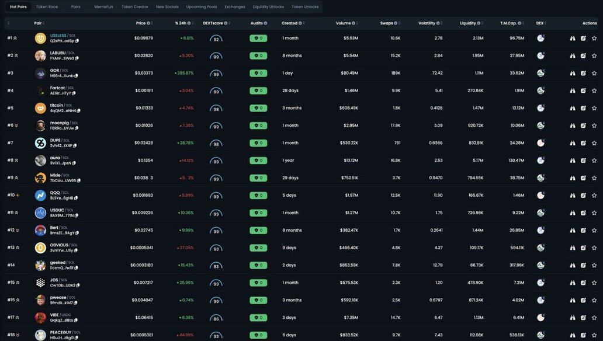
Task: Sort by % 24h using sort arrows
Action: coord(193,23)
